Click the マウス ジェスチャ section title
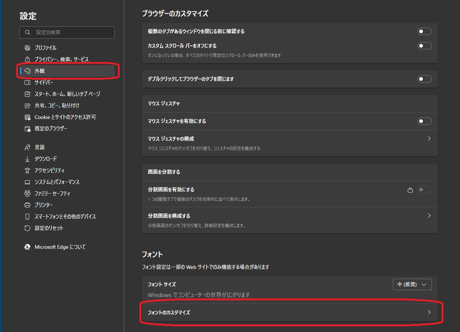 click(164, 103)
